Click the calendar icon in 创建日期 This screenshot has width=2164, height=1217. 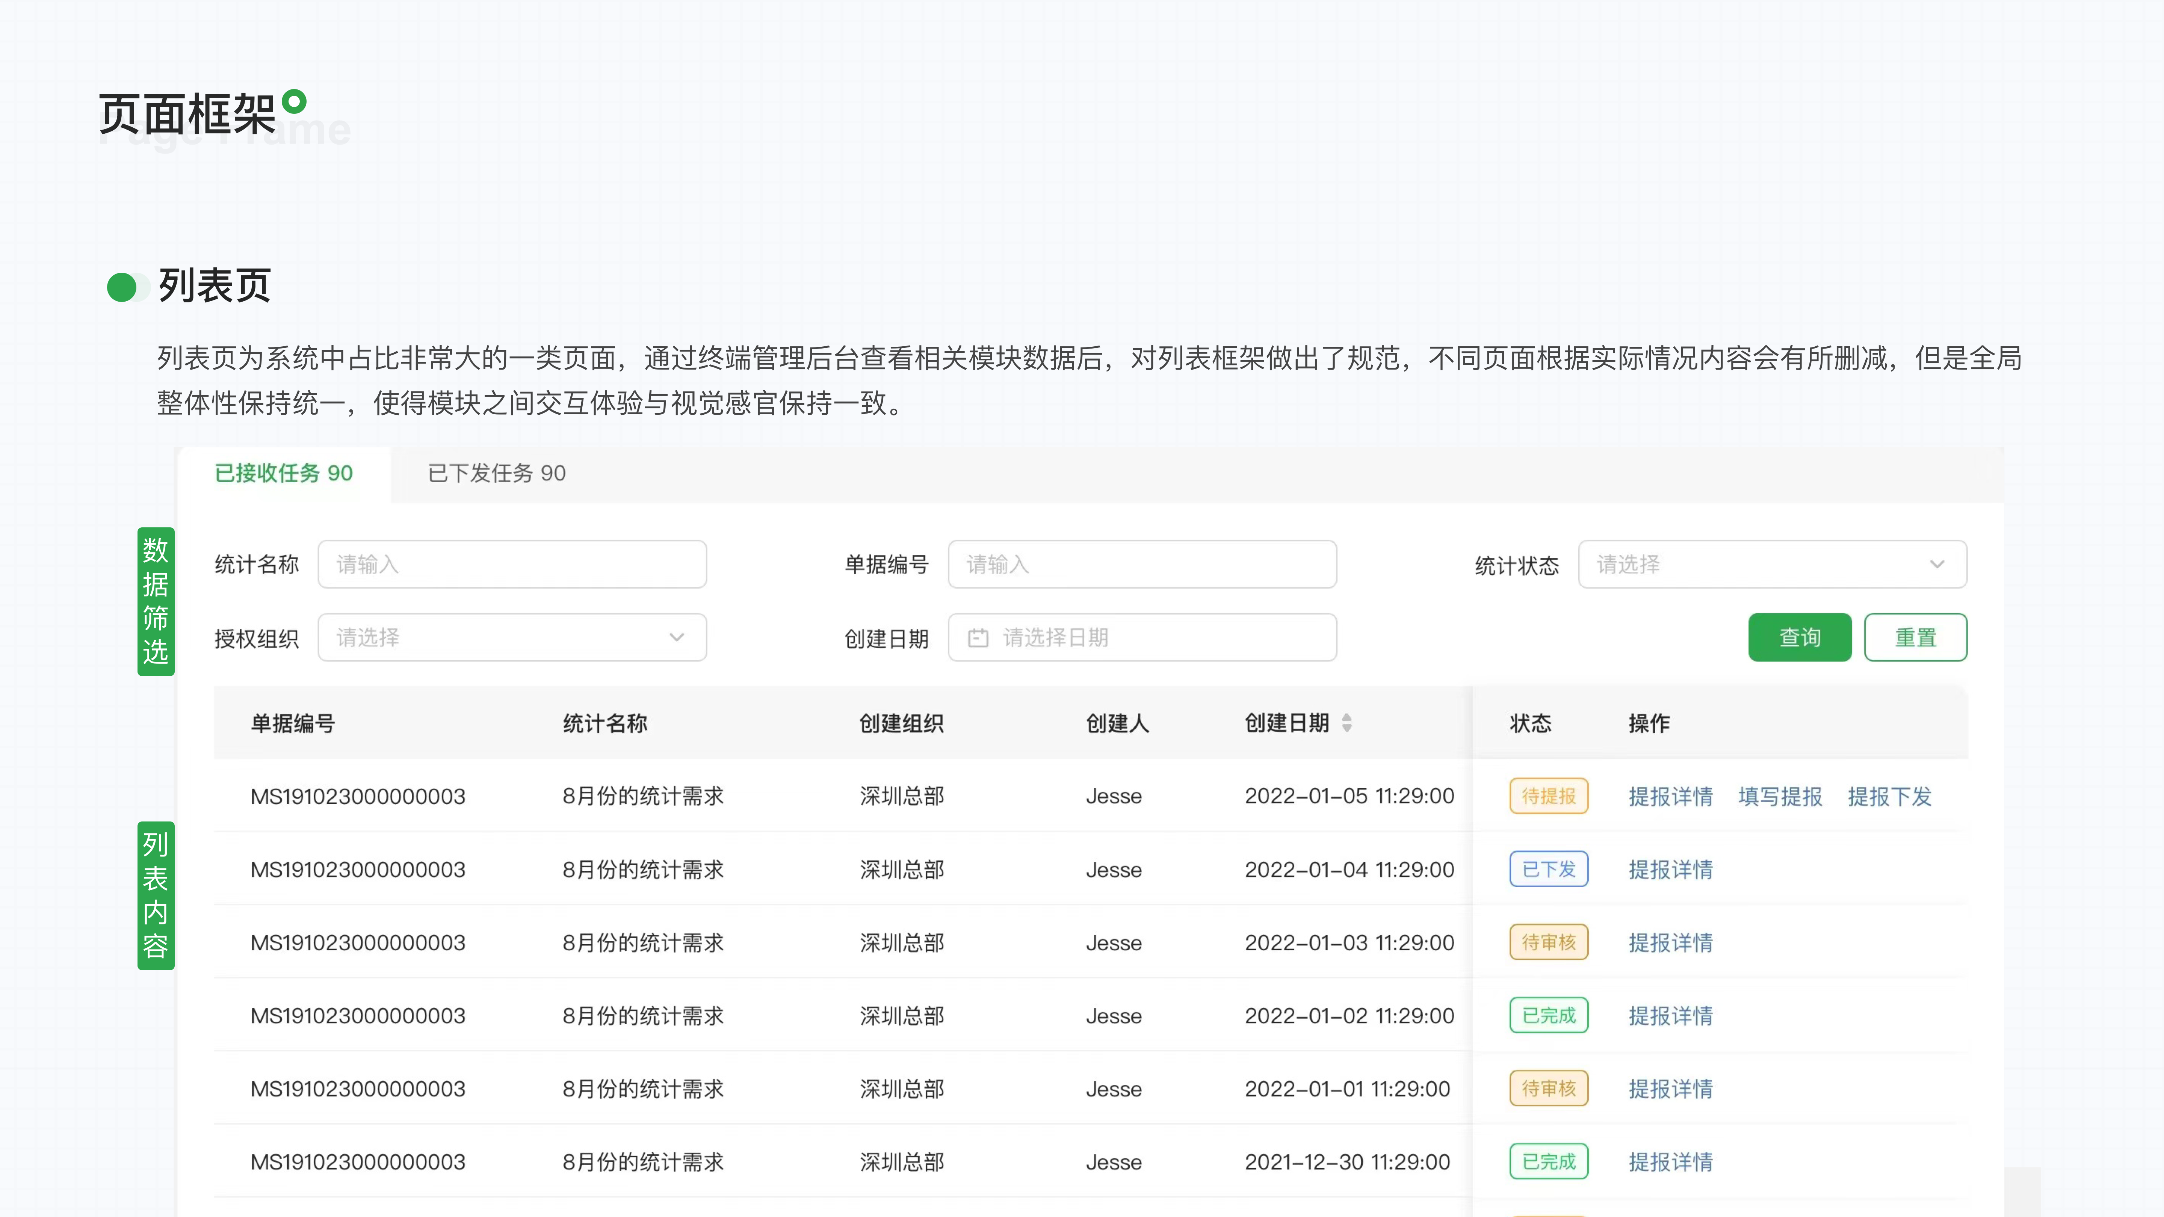click(x=978, y=638)
